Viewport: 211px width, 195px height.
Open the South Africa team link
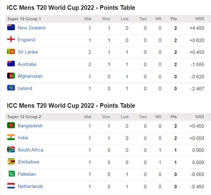30,150
